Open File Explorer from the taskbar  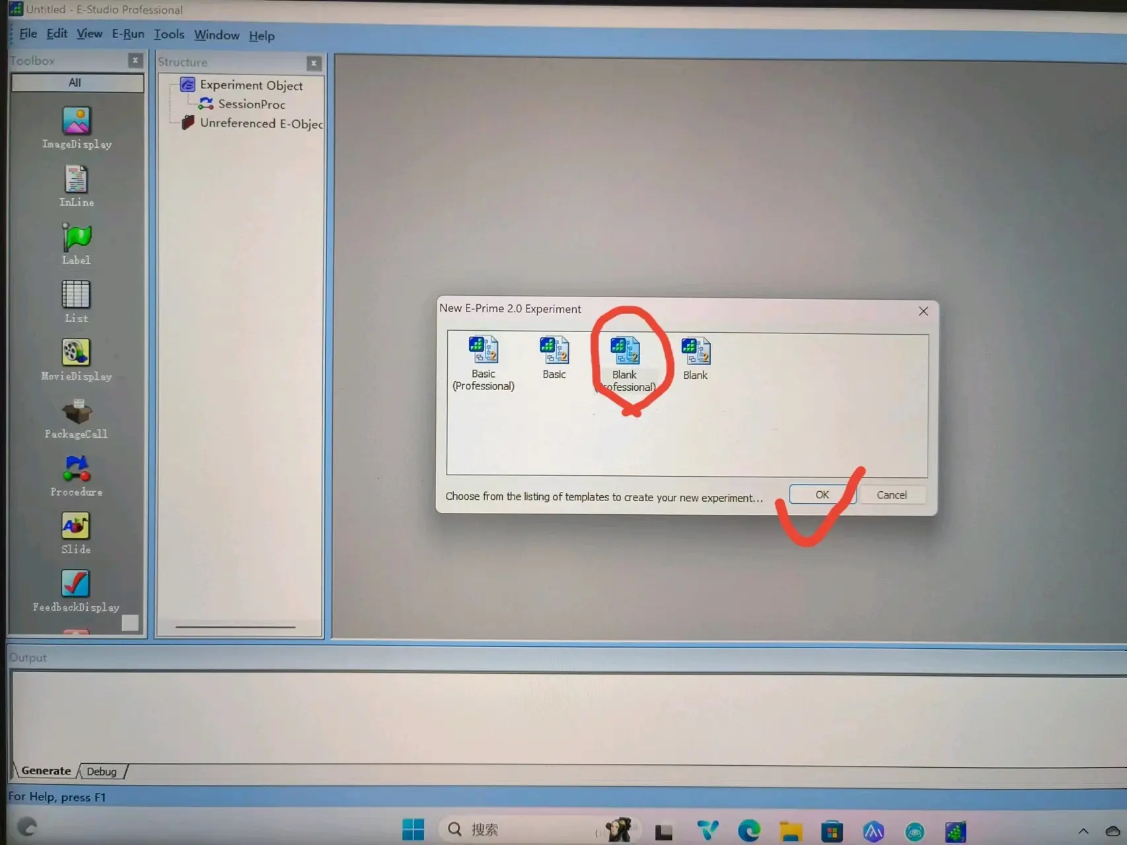point(791,831)
